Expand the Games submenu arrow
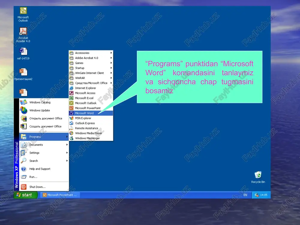Viewport: 300px width, 225px height. (x=111, y=63)
